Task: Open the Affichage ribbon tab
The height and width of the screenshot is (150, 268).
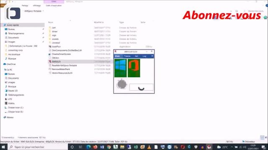Action: (x=37, y=5)
